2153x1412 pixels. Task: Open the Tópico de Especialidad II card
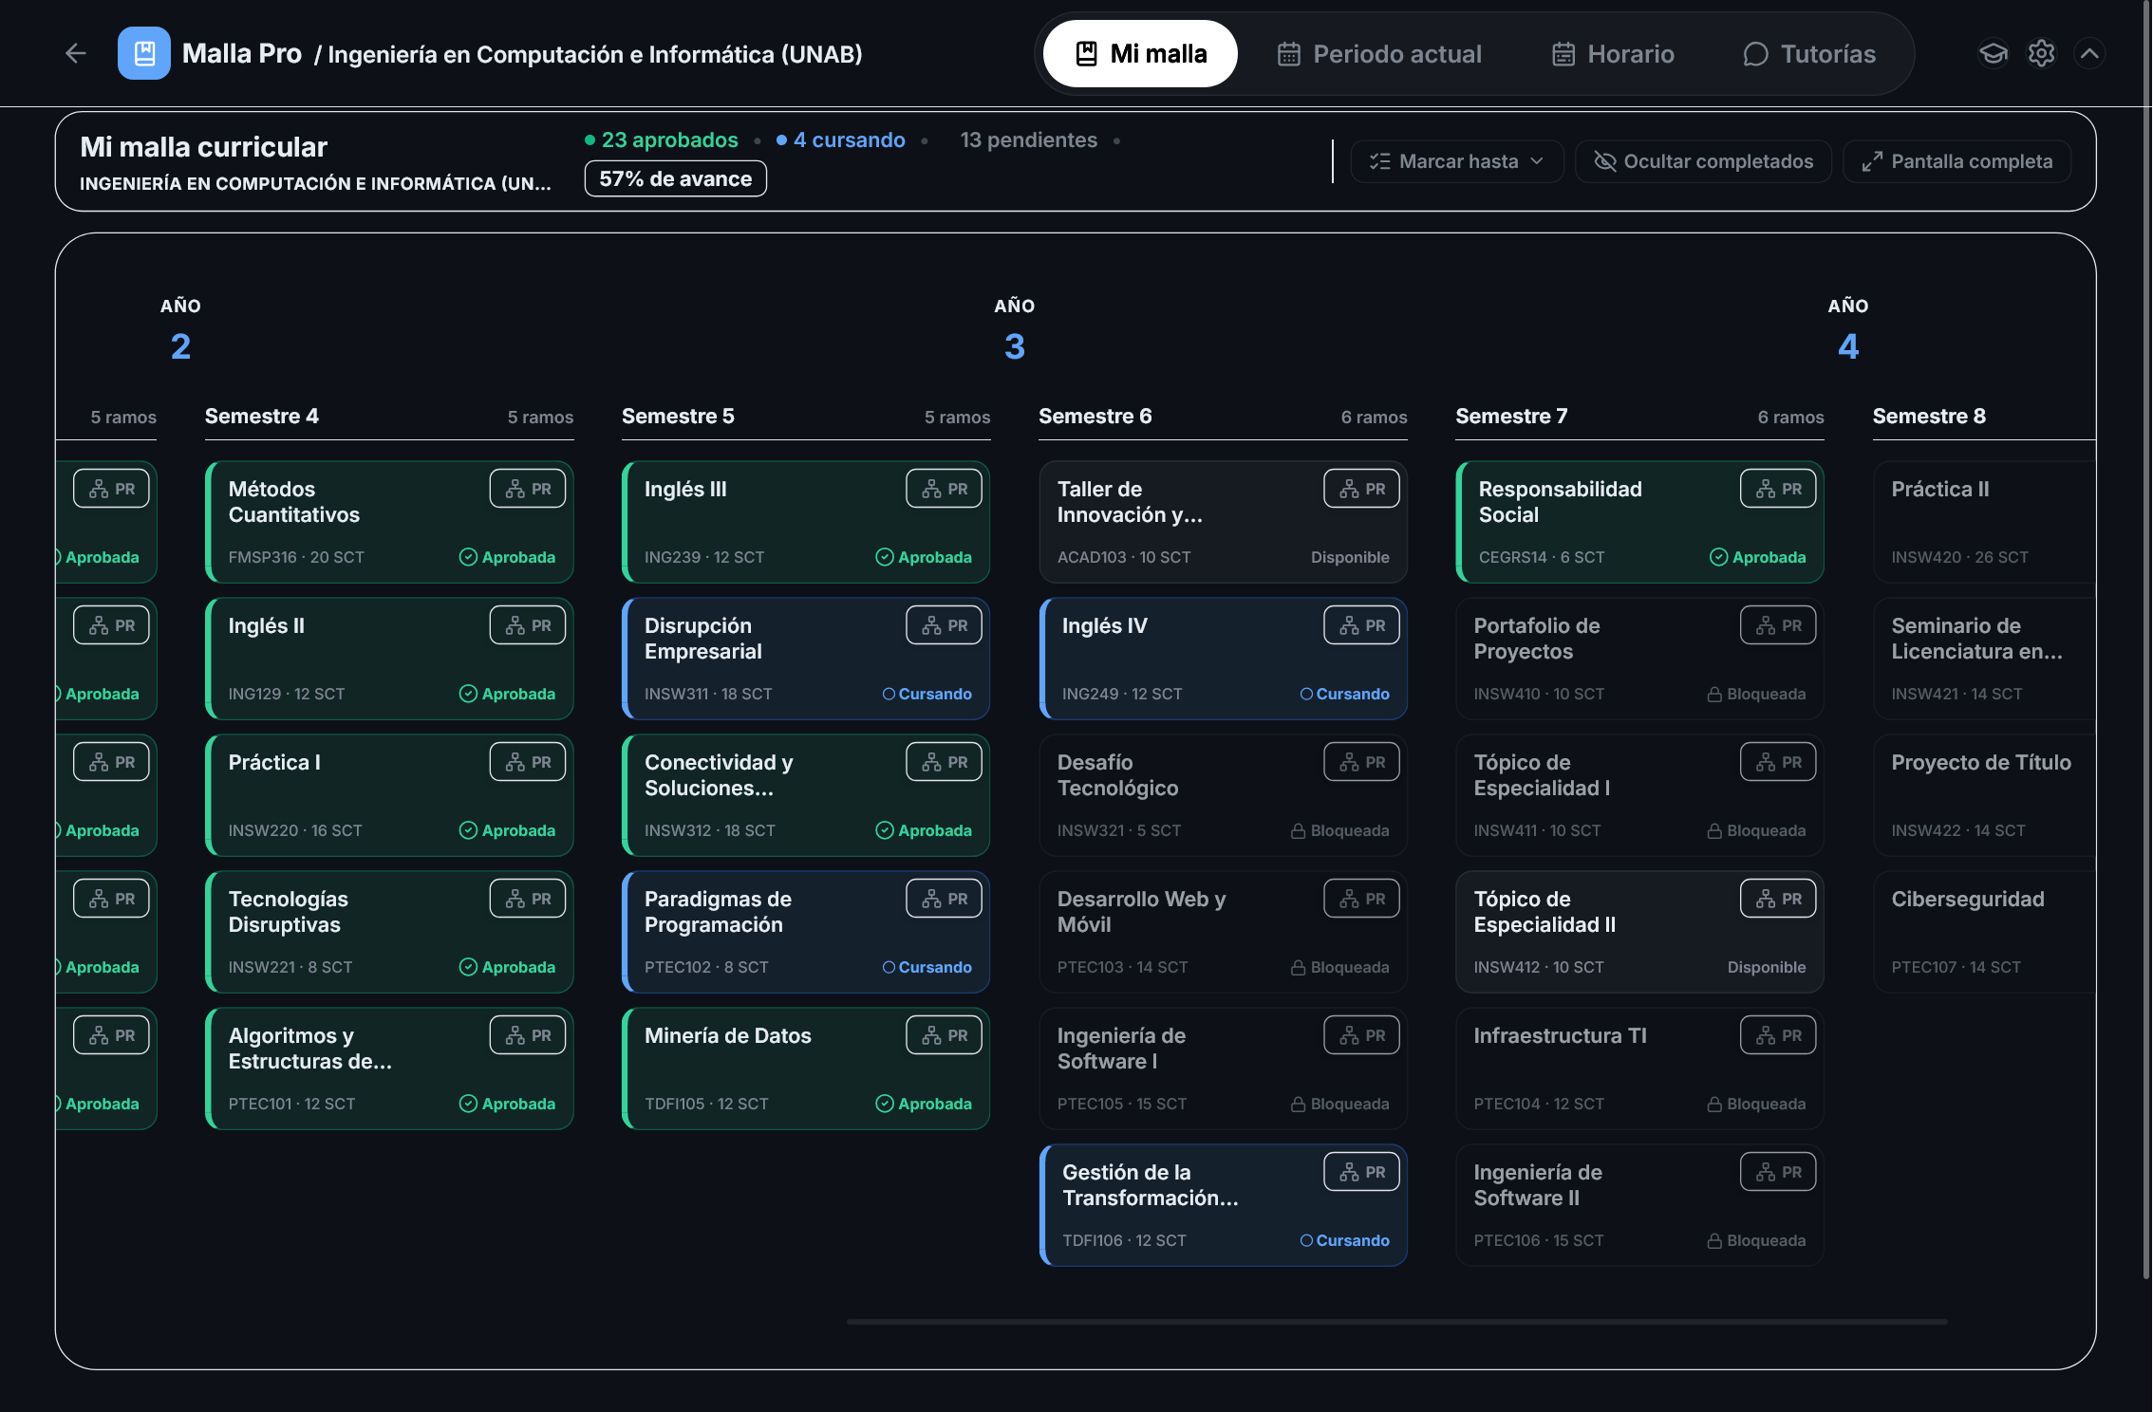pos(1639,932)
